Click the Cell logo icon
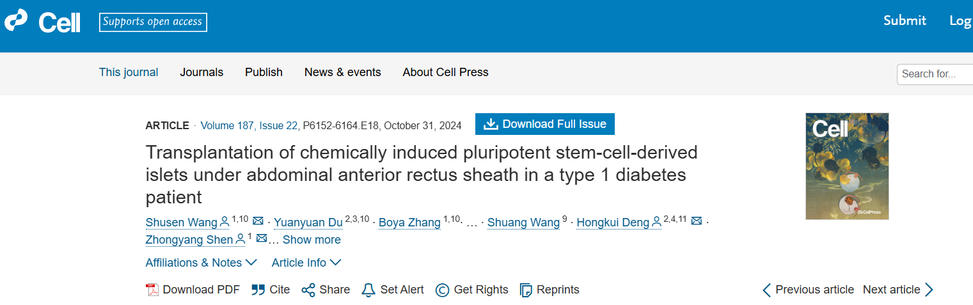This screenshot has height=305, width=973. coord(17,22)
